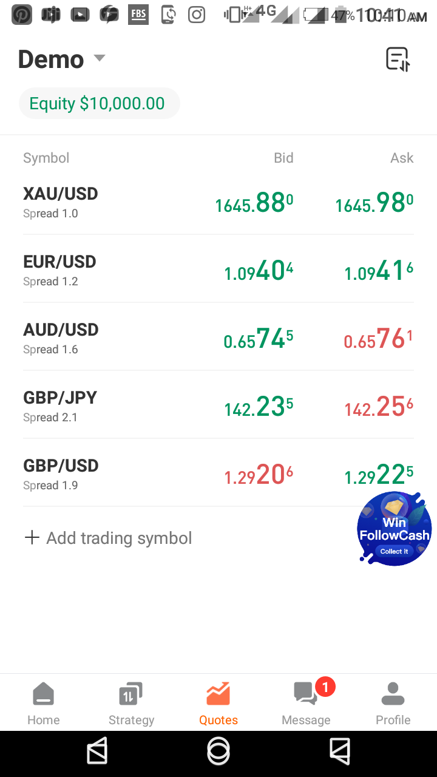The image size is (437, 777).
Task: Expand the Demo account dropdown arrow
Action: pyautogui.click(x=100, y=59)
